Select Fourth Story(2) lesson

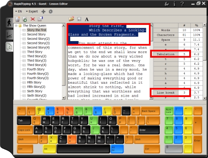(38, 74)
